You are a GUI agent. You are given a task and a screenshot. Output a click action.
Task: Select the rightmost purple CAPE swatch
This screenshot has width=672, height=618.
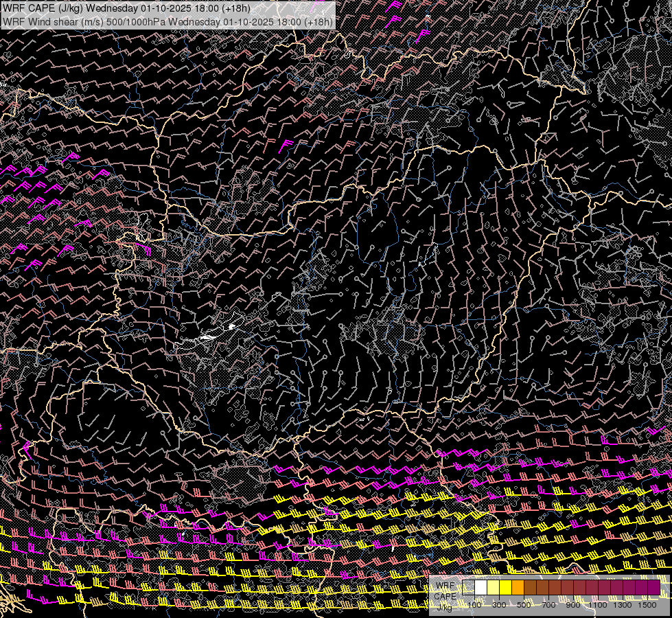point(653,588)
